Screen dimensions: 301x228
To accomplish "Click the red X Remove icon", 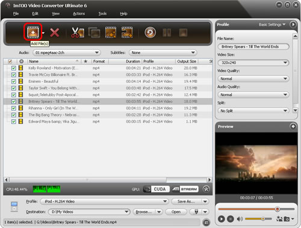I will pos(54,32).
